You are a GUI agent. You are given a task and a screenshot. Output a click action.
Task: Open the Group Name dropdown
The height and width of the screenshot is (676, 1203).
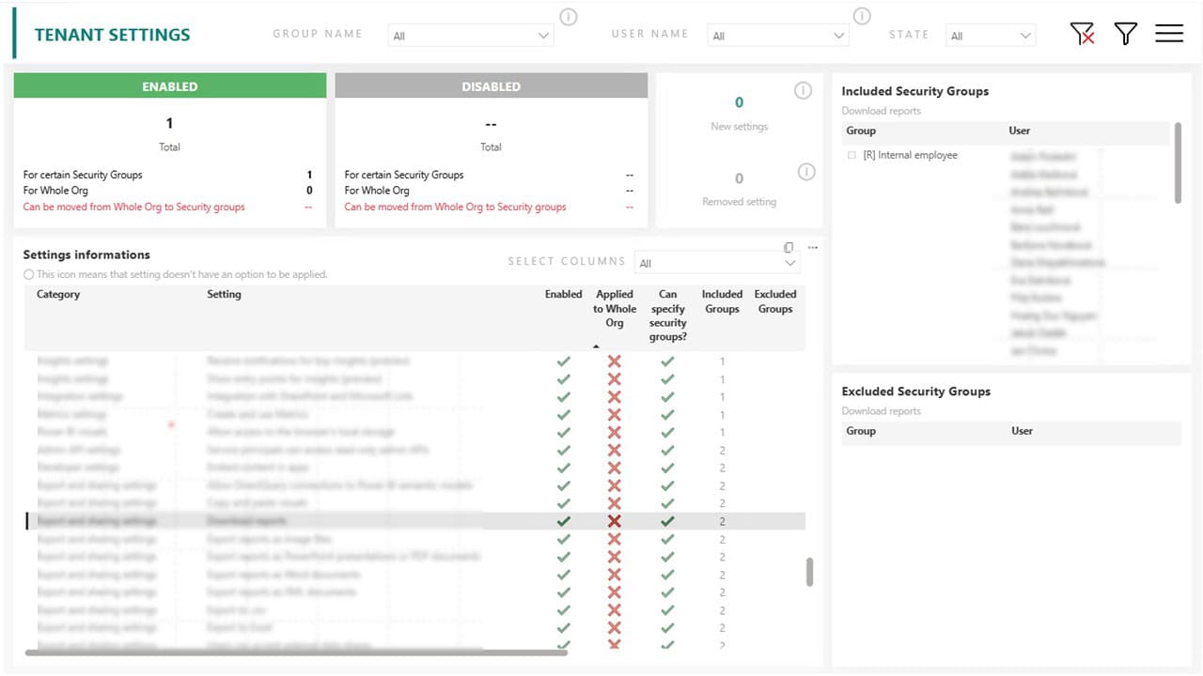[470, 35]
